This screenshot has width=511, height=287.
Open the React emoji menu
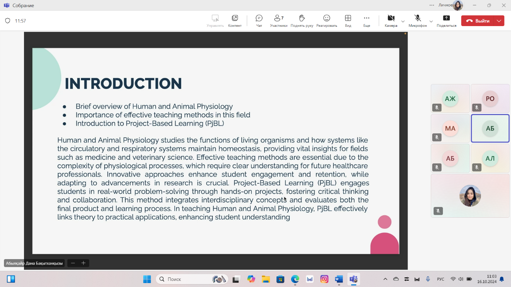pyautogui.click(x=327, y=21)
